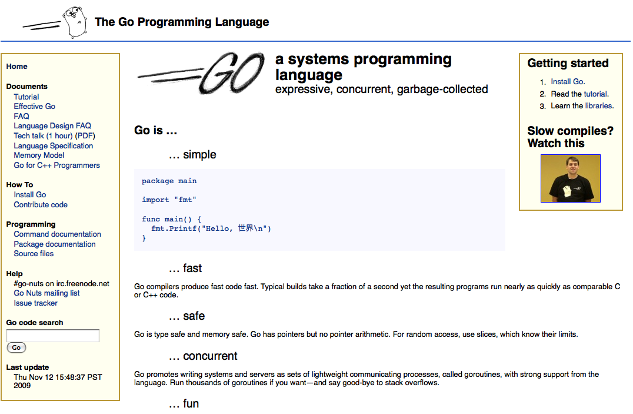This screenshot has height=414, width=633.
Task: Click the fmt.Printf Hello code line
Action: coord(211,228)
